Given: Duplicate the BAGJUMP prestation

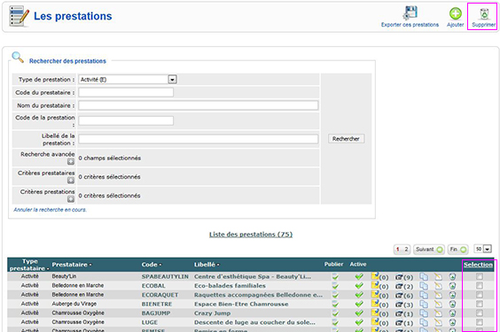Looking at the screenshot, I should (x=424, y=313).
